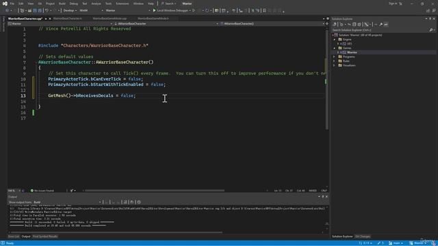438x246 pixels.
Task: Open Solution Explorer Properties wrench icon
Action: coord(381,25)
